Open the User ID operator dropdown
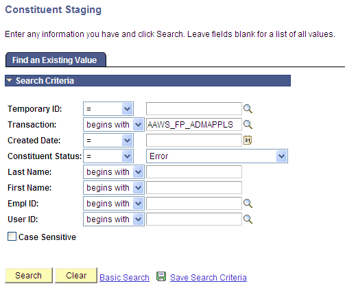The width and height of the screenshot is (345, 286). [x=114, y=219]
